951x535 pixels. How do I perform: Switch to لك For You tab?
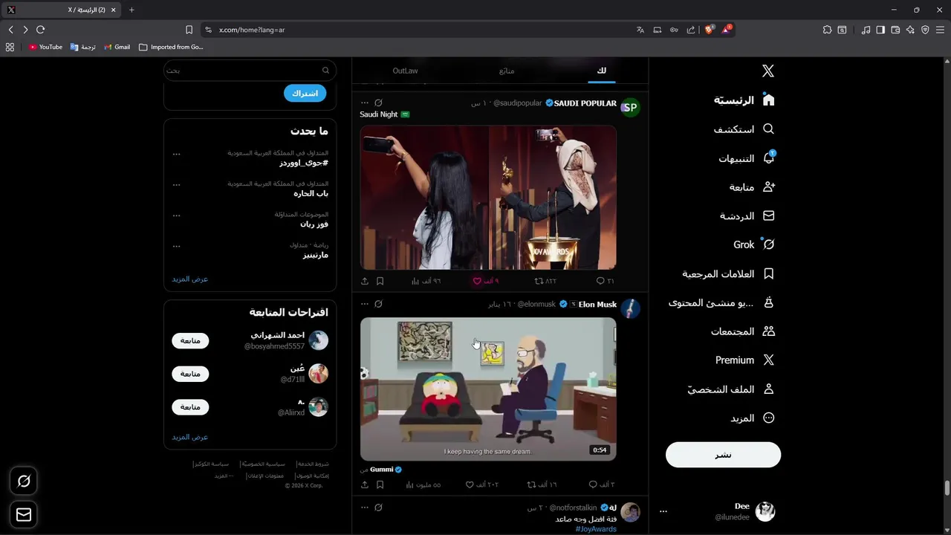click(x=602, y=71)
